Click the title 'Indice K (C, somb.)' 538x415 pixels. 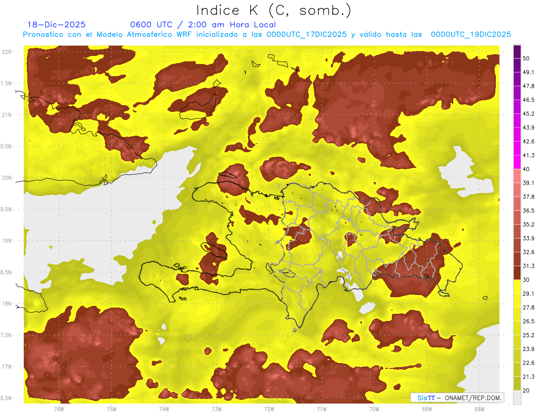[x=273, y=10]
